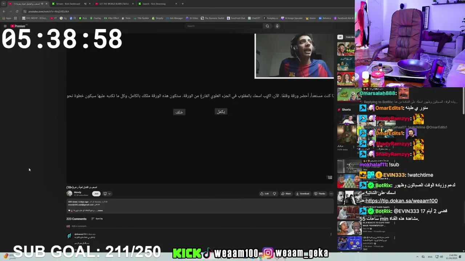
Task: Focus the YouTube search box
Action: point(224,26)
